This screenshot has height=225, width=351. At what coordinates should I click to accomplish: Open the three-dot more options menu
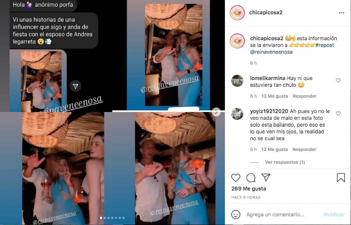tap(341, 13)
